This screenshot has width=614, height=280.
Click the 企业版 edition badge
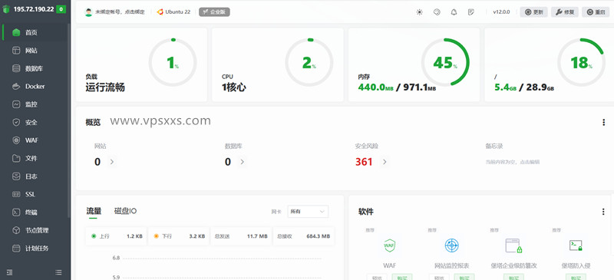tap(214, 12)
